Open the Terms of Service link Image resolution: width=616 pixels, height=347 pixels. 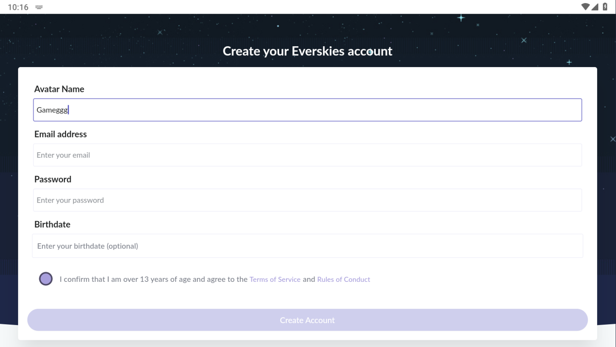pyautogui.click(x=275, y=280)
